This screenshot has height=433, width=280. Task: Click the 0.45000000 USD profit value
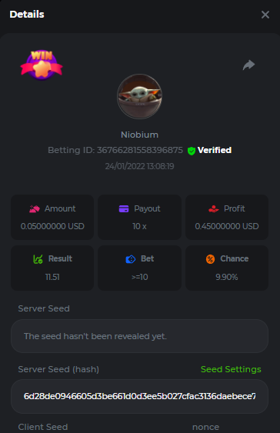coord(227,226)
